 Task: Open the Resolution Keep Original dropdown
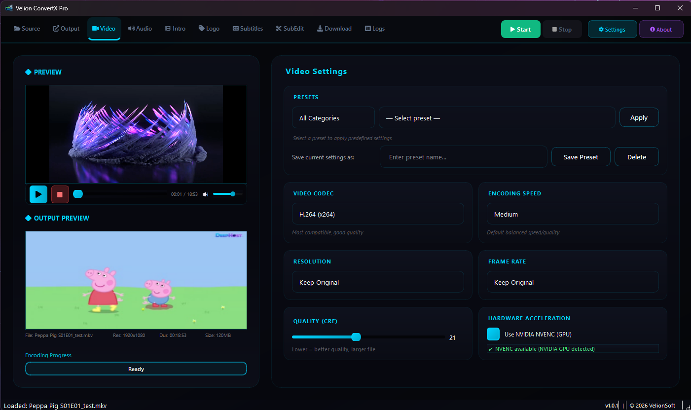coord(378,282)
